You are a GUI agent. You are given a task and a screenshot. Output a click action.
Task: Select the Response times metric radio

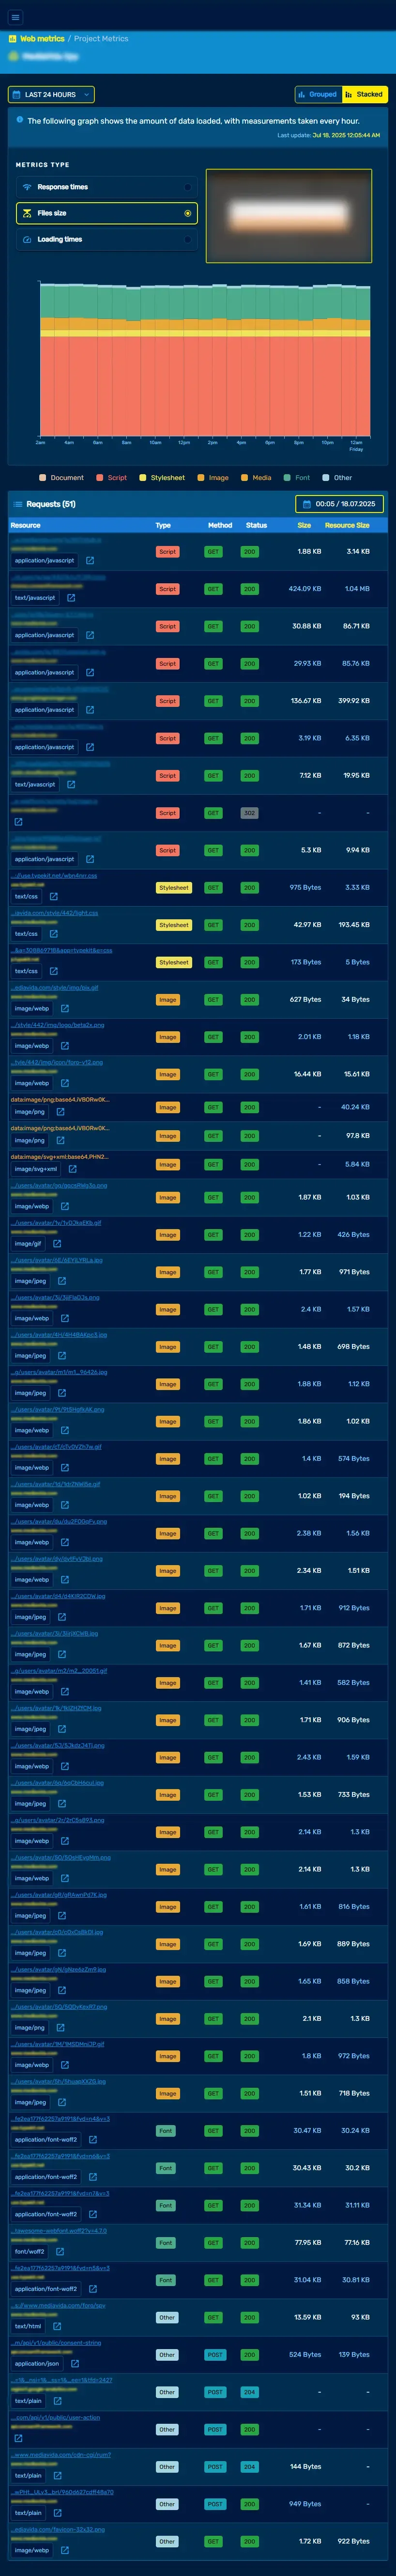click(x=187, y=187)
